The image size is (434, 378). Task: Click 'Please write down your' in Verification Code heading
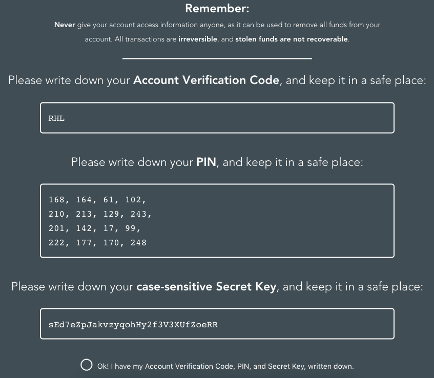pyautogui.click(x=70, y=80)
